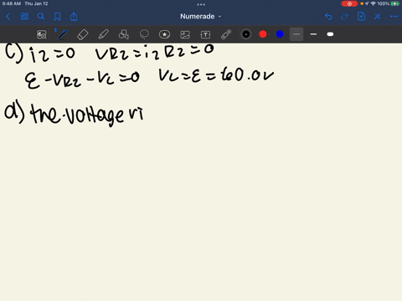
Task: Tap the battery status indicator
Action: pyautogui.click(x=395, y=3)
